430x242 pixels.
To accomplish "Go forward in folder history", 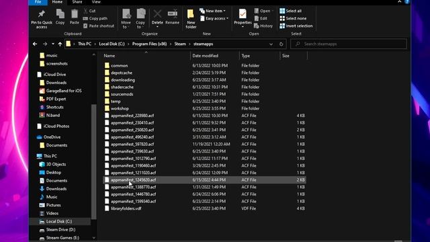I will click(x=45, y=44).
